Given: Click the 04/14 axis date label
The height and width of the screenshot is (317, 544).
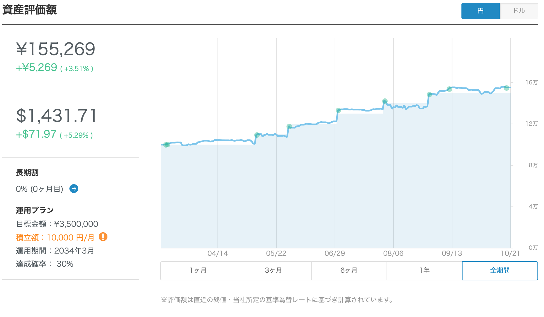Looking at the screenshot, I should click(218, 253).
